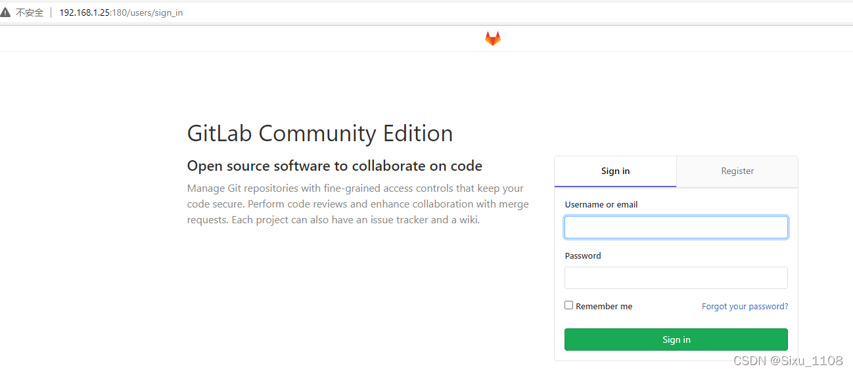
Task: Click the Open source software subtitle
Action: pyautogui.click(x=334, y=166)
